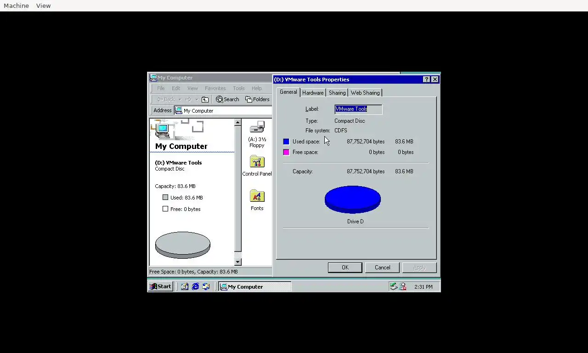This screenshot has width=588, height=353.
Task: Click the CDFS file system value
Action: pos(341,131)
